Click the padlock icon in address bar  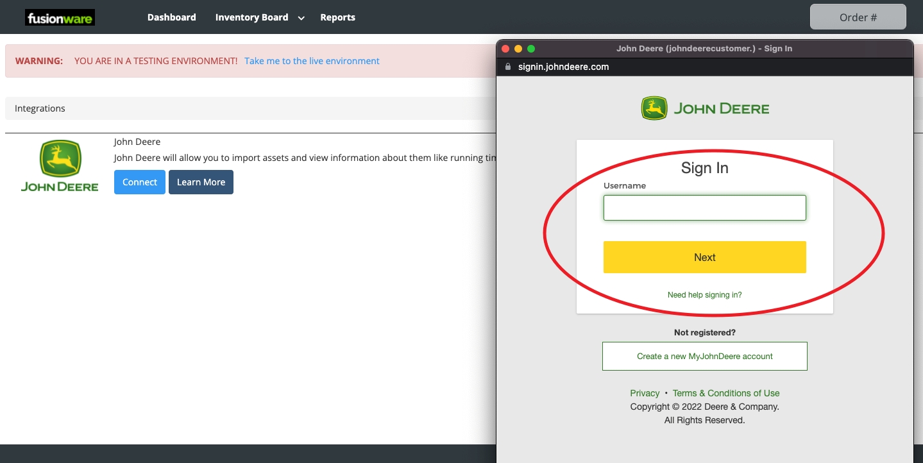(508, 67)
